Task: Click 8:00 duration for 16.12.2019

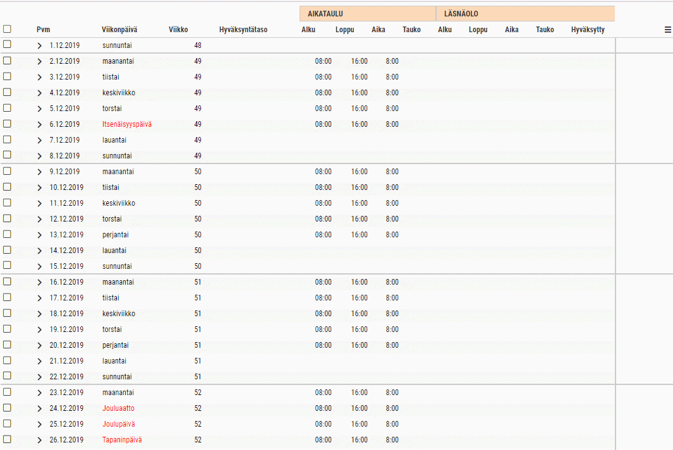Action: point(392,282)
